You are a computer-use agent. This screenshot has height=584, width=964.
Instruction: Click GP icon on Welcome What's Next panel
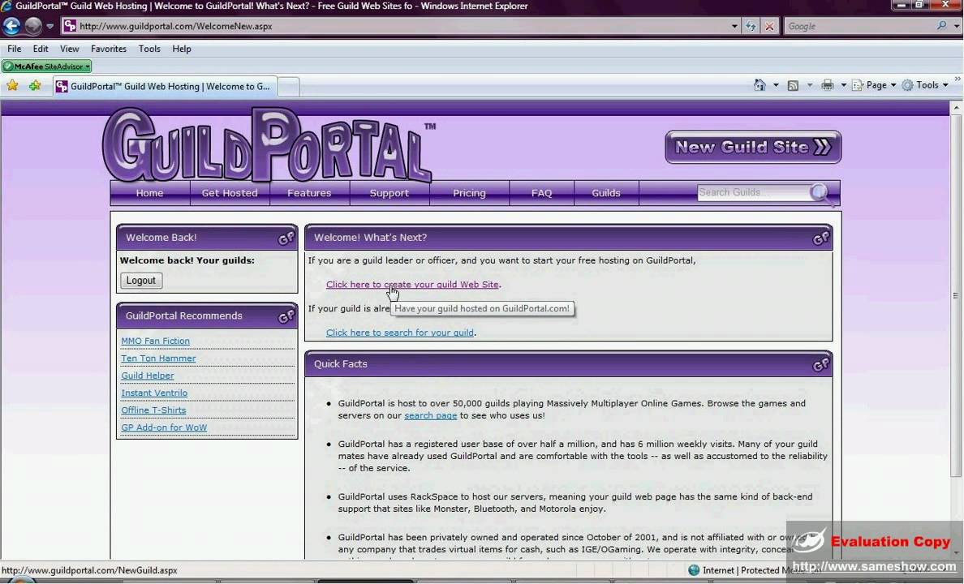tap(820, 238)
